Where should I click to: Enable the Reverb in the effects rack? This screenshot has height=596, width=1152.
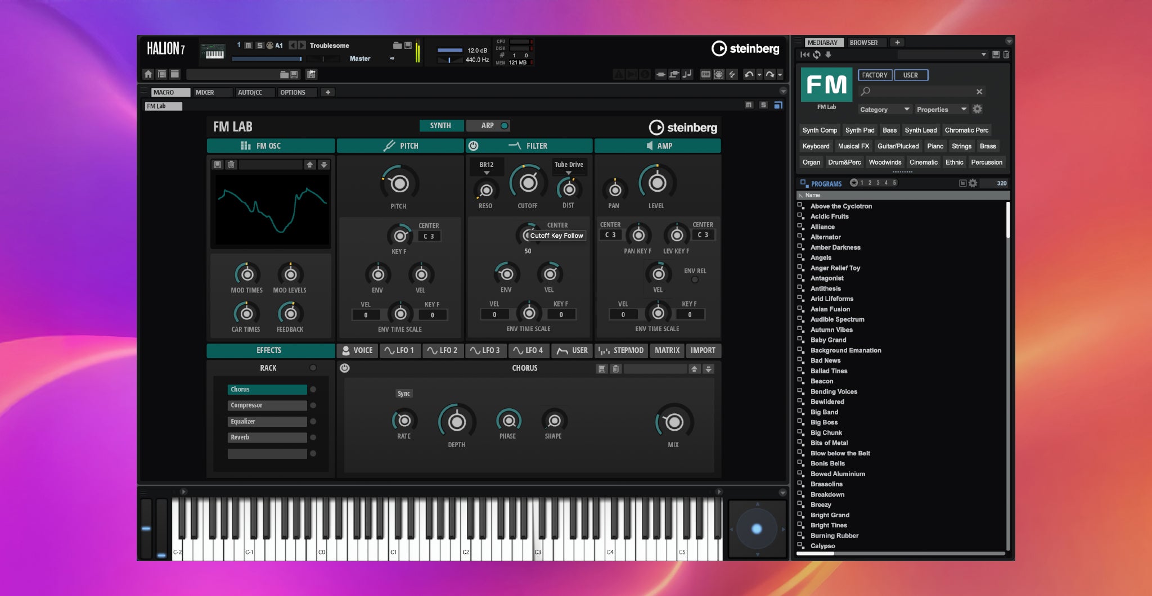tap(313, 437)
